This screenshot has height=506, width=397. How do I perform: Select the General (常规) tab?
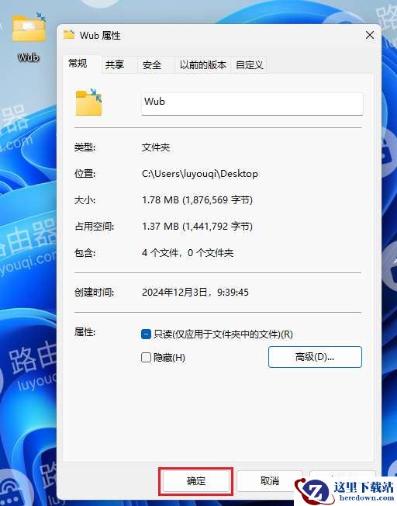(x=78, y=64)
